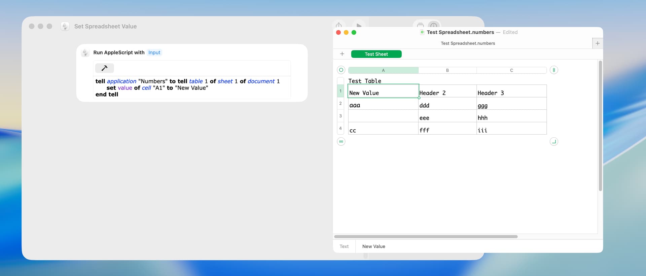646x276 pixels.
Task: Click the AppleScript action icon
Action: (x=85, y=53)
